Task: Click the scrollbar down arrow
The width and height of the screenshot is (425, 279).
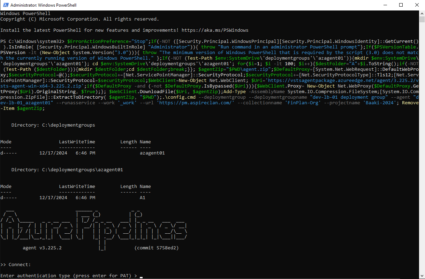Action: point(422,276)
